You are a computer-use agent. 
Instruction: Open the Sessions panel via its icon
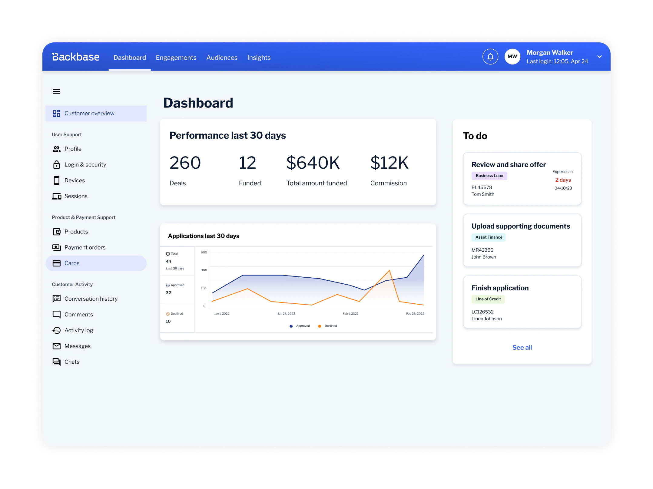(56, 196)
